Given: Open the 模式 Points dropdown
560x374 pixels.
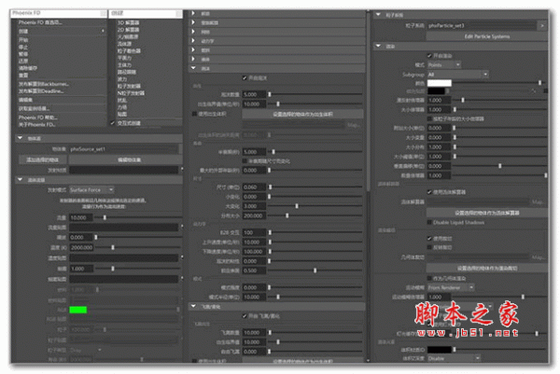Looking at the screenshot, I should point(444,65).
